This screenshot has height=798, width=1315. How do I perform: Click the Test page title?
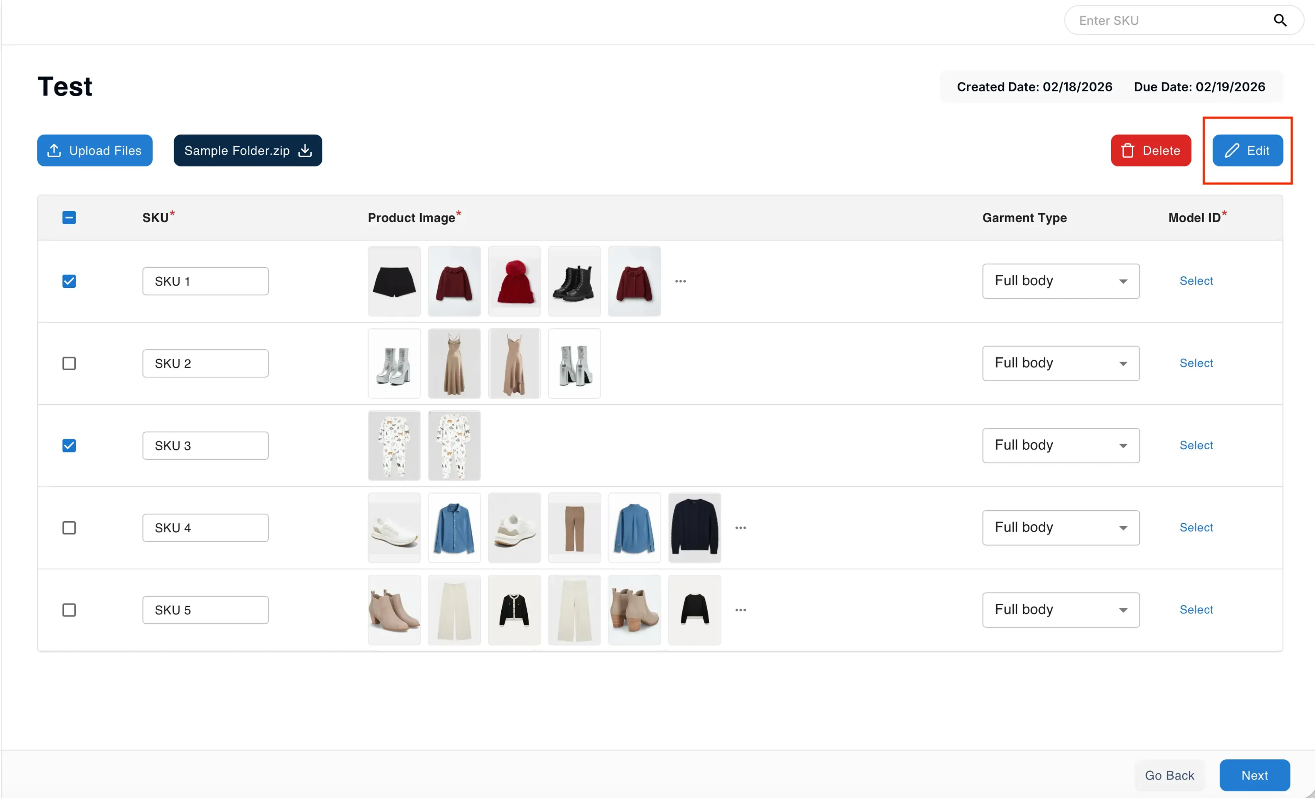[x=65, y=86]
